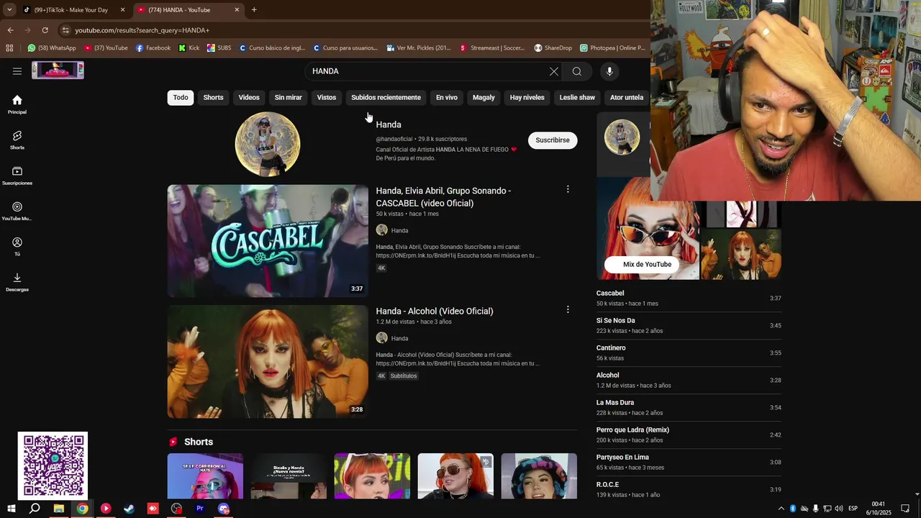Open Handa channel icon under Alcohol video
Viewport: 921px width, 518px height.
[x=382, y=338]
